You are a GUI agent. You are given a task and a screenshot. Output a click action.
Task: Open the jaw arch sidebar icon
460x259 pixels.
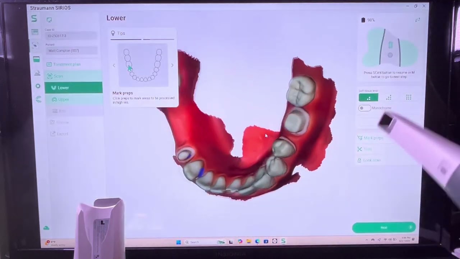(x=39, y=99)
